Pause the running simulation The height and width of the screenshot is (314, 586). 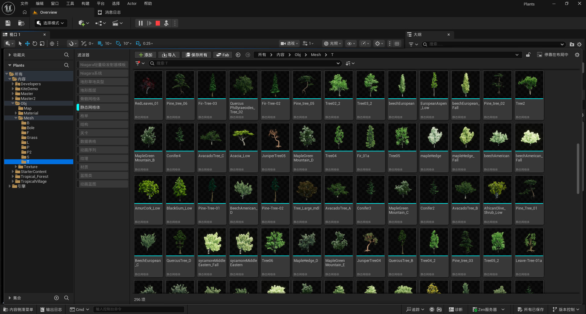[x=140, y=23]
